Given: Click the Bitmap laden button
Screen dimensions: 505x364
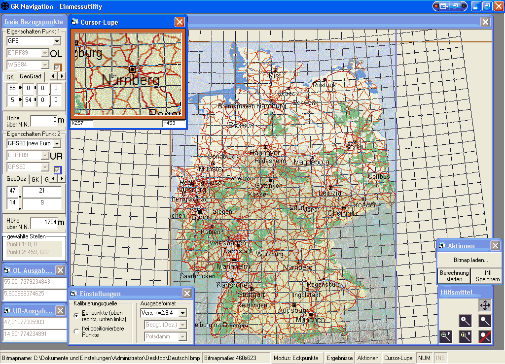Looking at the screenshot, I should tap(470, 260).
